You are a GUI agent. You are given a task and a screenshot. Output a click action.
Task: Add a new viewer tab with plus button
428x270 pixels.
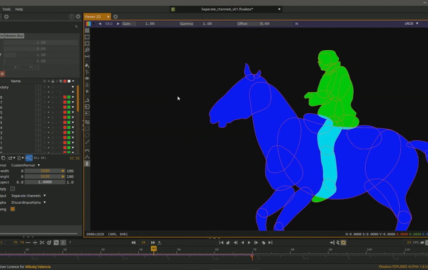[115, 16]
